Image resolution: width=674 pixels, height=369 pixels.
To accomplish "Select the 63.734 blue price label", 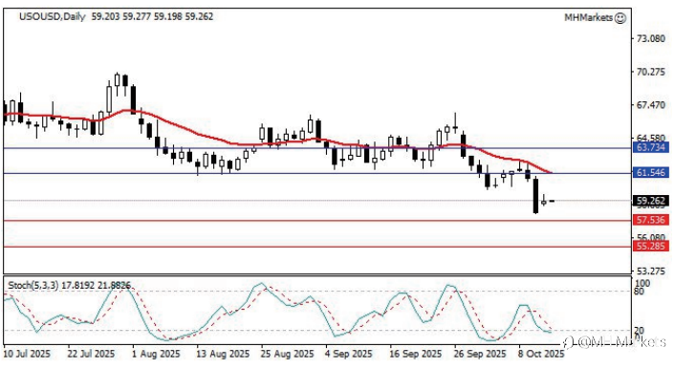I will point(651,148).
